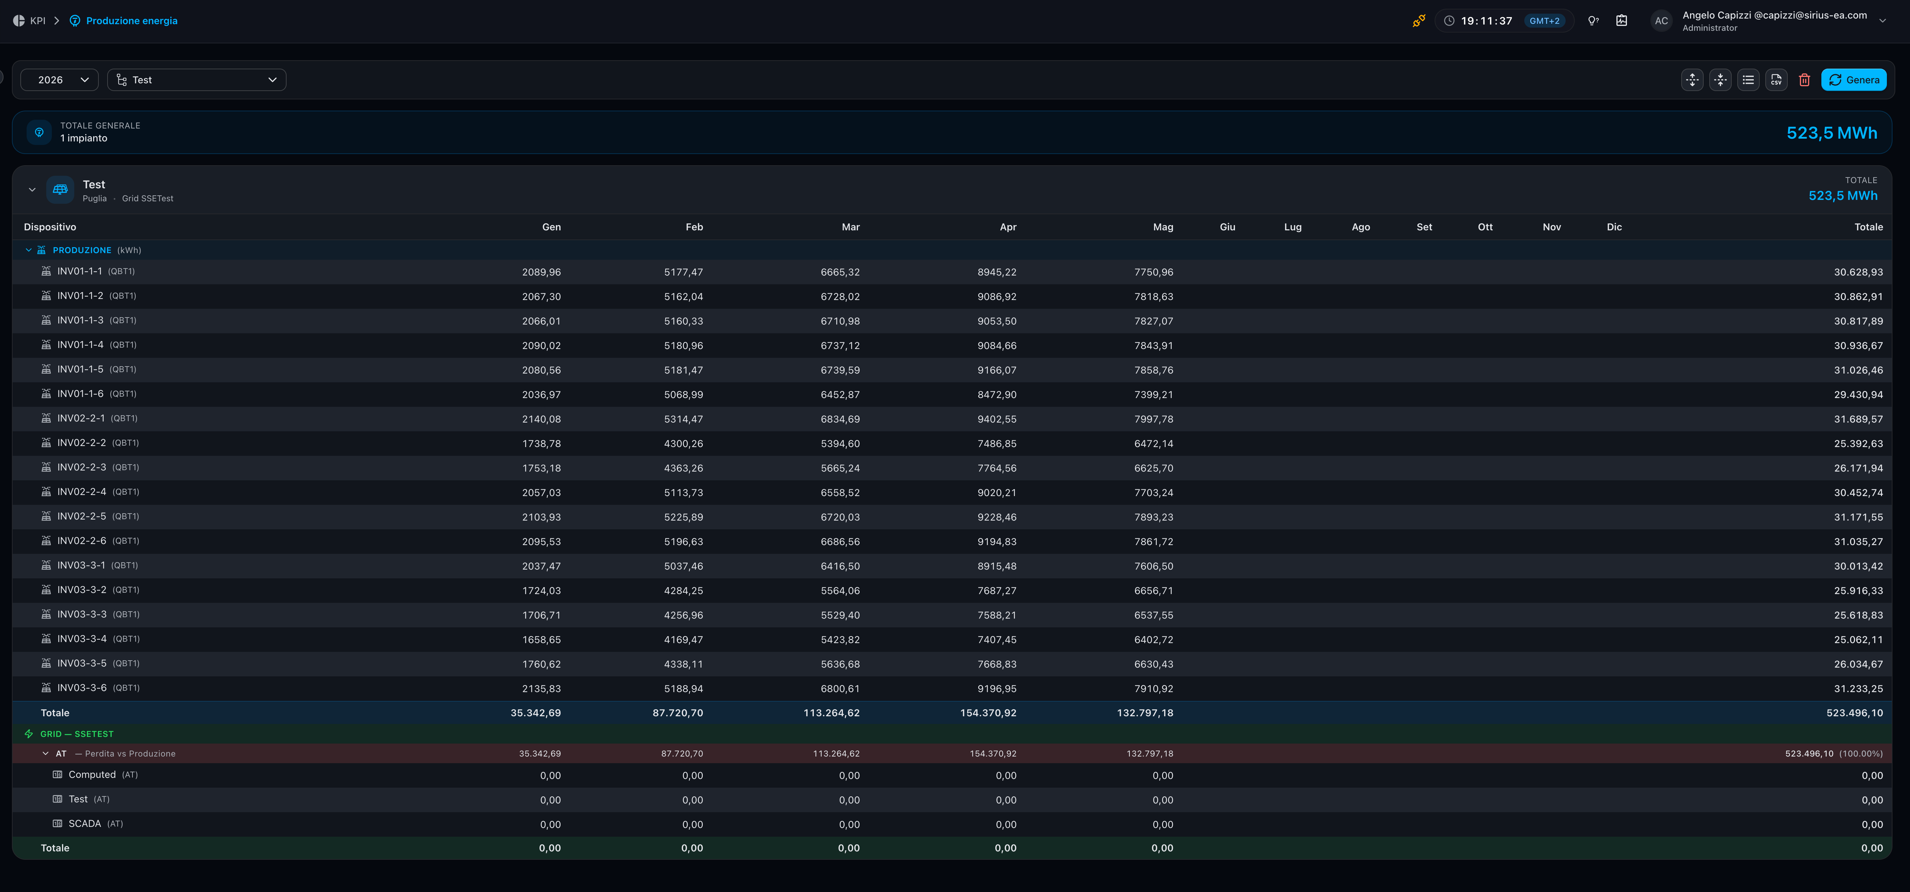Screen dimensions: 1910x892
Task: Click the INV02-2-1 inverter icon
Action: (x=46, y=418)
